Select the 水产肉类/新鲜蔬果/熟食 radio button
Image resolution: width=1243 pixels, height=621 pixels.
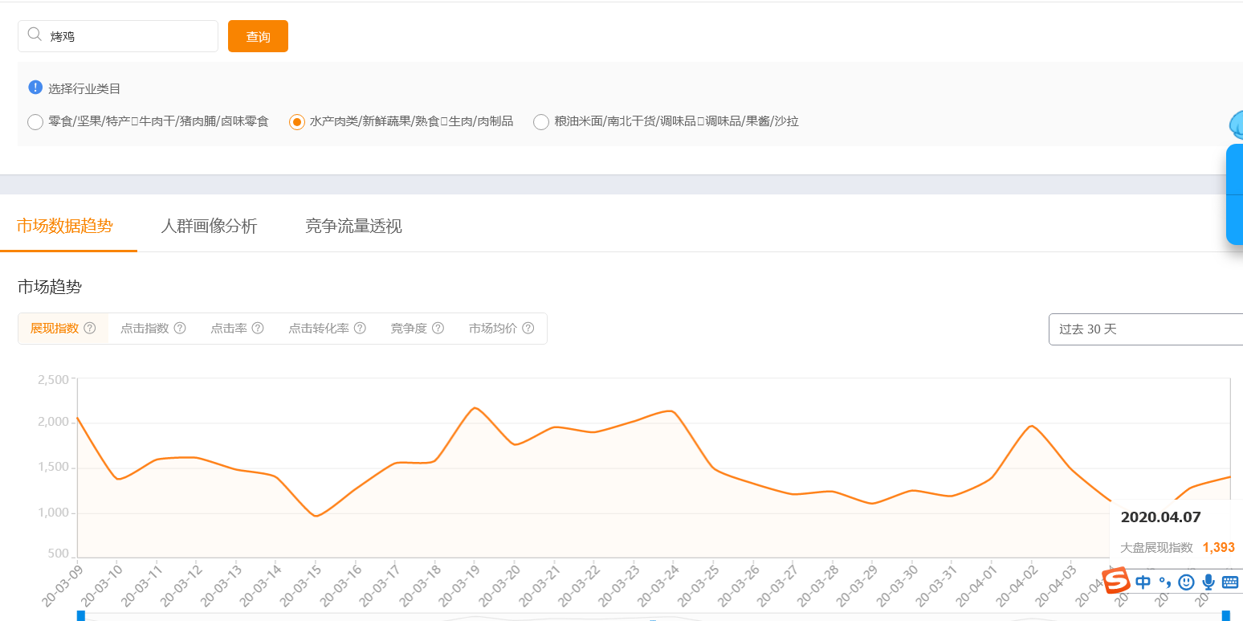297,122
